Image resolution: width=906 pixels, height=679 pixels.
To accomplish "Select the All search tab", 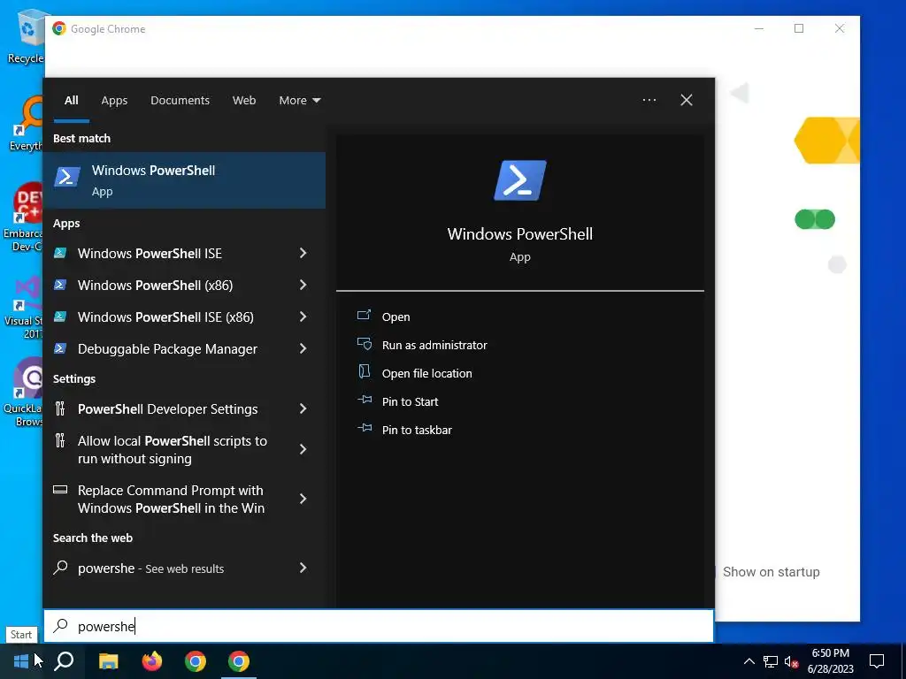I will coord(72,101).
